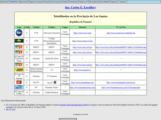Click the Nombre column header
This screenshot has width=161, height=120.
pos(52,27)
